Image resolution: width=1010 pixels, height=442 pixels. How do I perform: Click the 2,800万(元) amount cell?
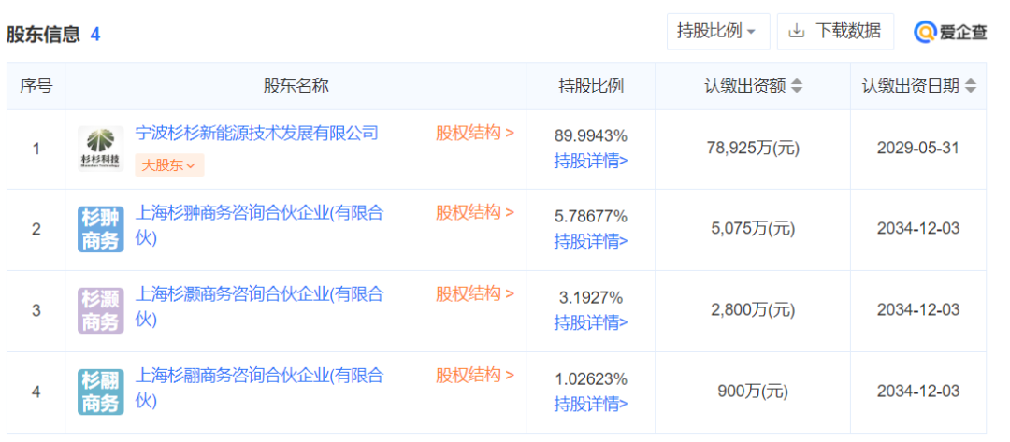[x=753, y=310]
